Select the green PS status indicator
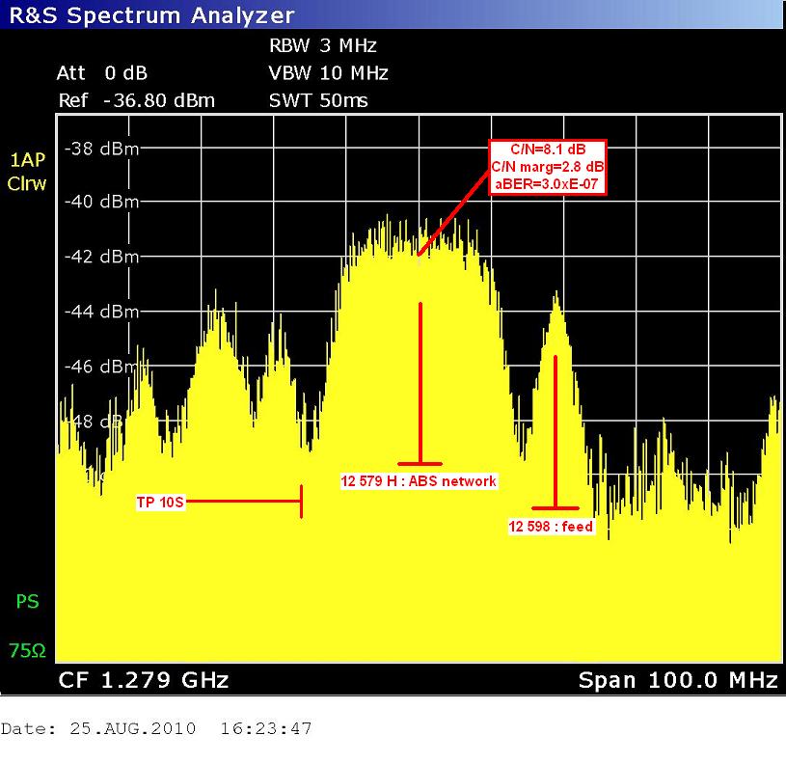This screenshot has height=763, width=786. pyautogui.click(x=26, y=602)
